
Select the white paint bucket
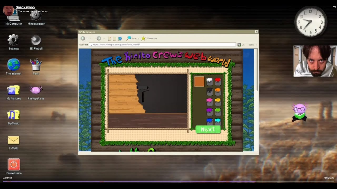(210, 81)
